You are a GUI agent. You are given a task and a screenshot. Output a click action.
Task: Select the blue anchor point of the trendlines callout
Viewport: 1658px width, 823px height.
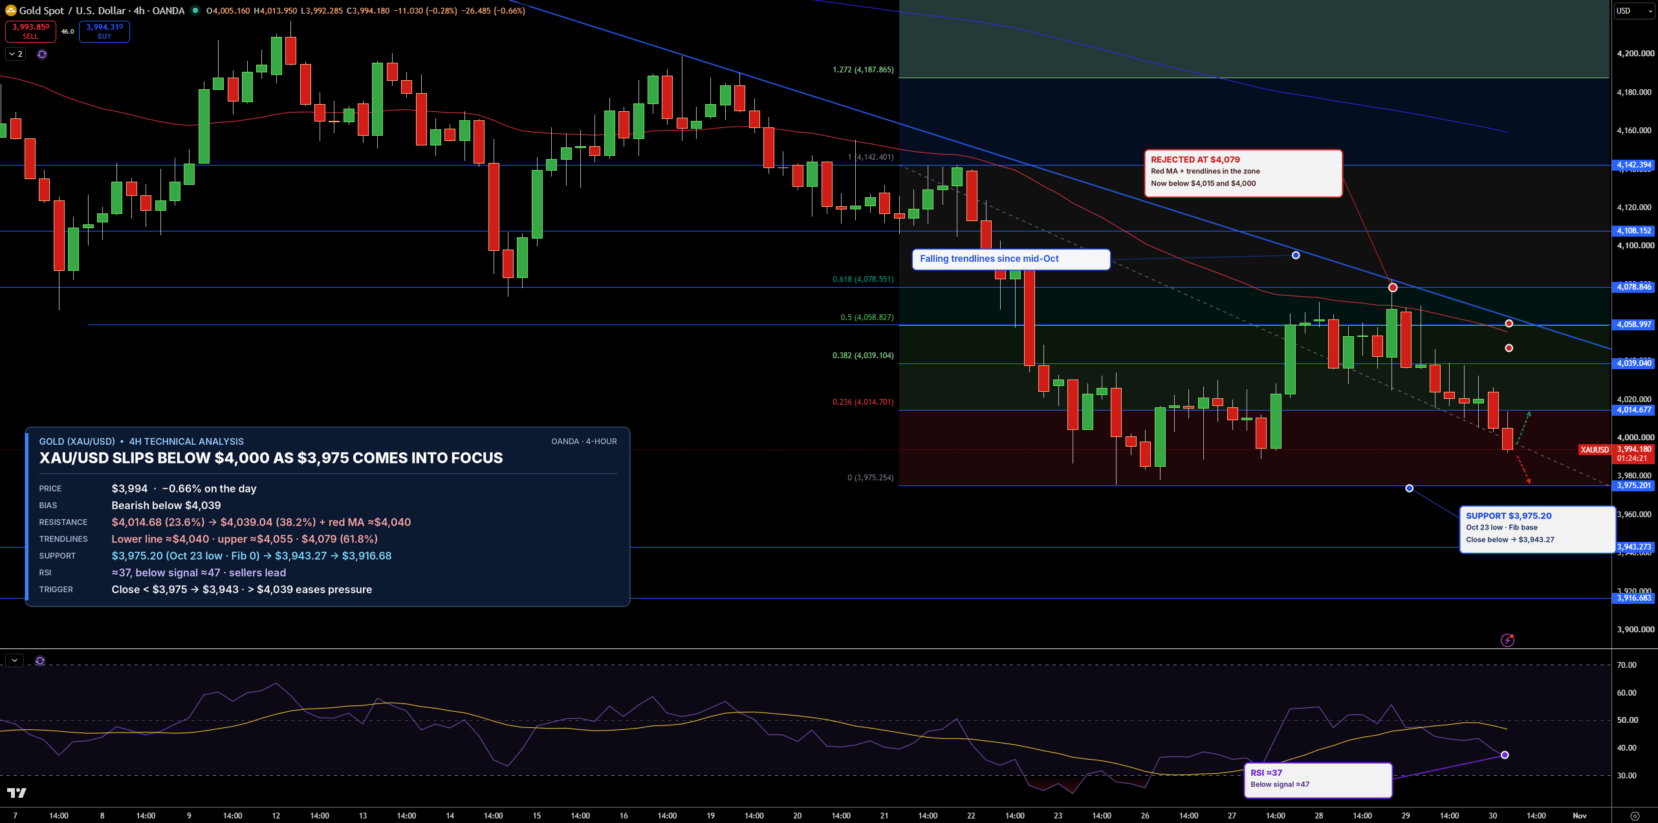click(1296, 255)
